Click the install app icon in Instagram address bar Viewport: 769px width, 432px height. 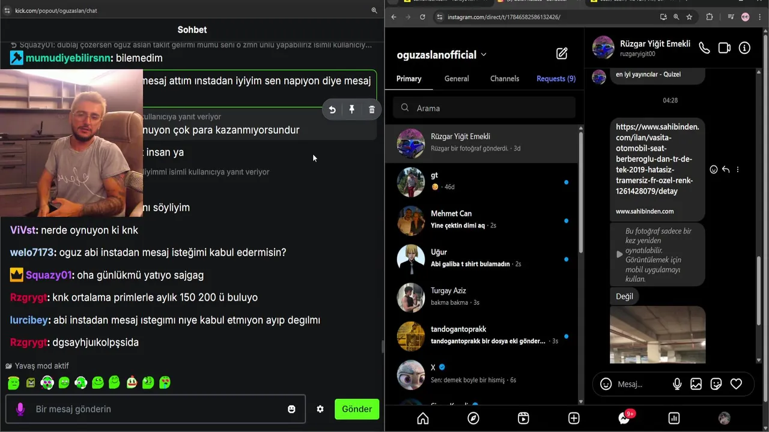coord(663,17)
